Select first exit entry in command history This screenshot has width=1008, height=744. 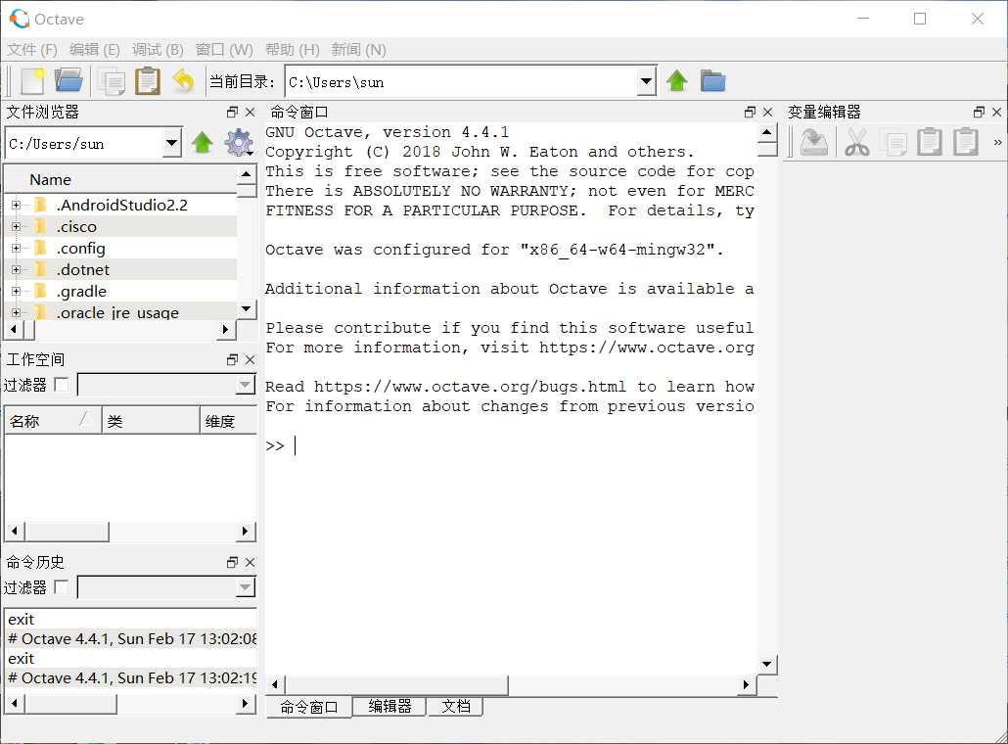coord(131,620)
